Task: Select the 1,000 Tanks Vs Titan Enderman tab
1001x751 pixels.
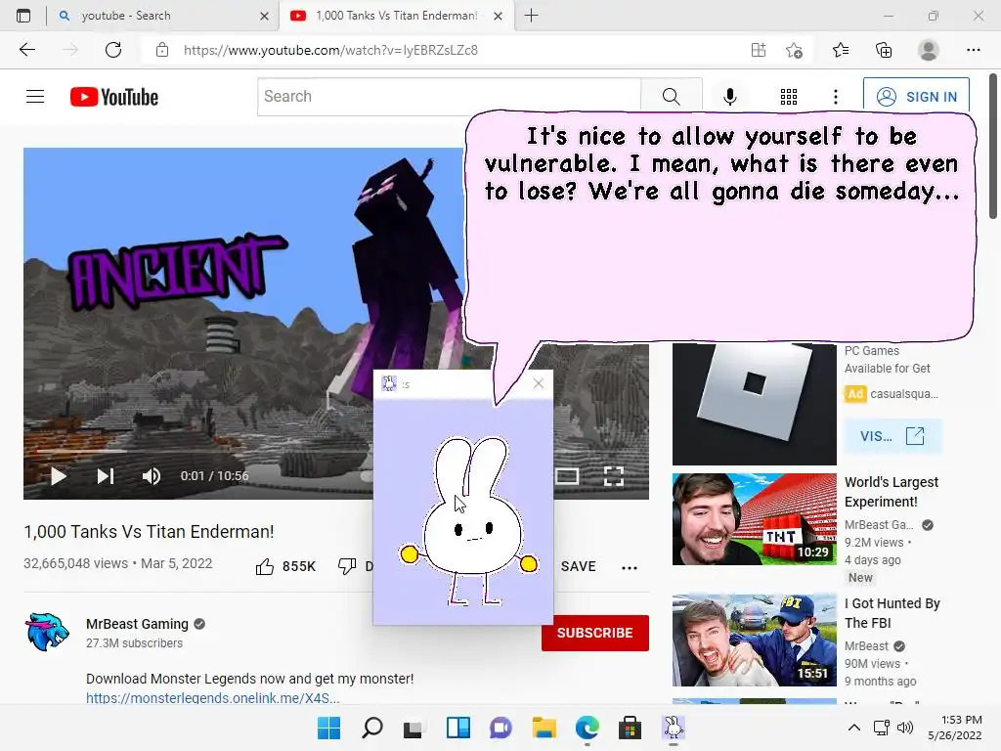Action: pyautogui.click(x=396, y=16)
